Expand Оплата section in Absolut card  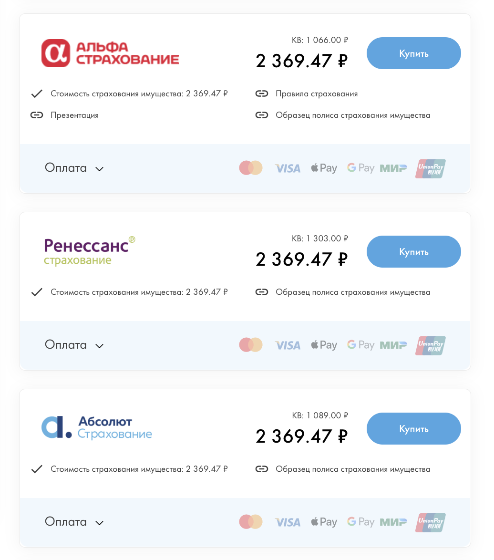click(x=74, y=522)
